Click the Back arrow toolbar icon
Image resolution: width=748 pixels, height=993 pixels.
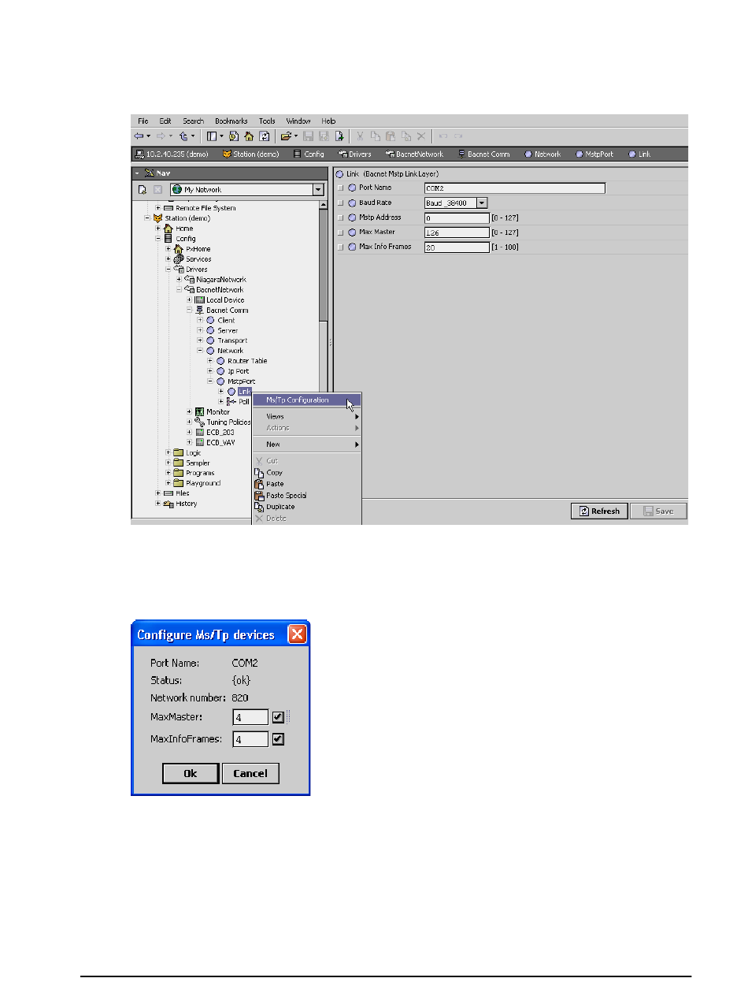(x=139, y=136)
